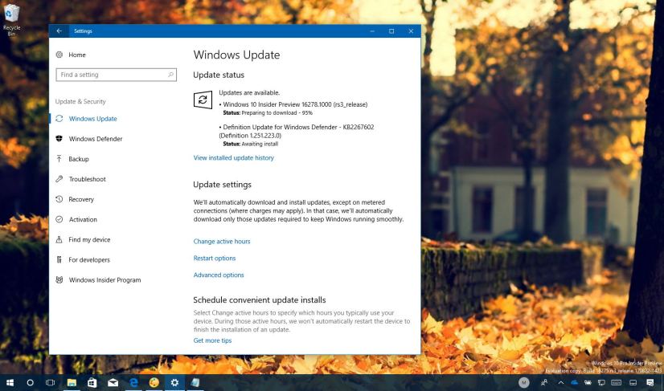The image size is (664, 391).
Task: Open OneDrive cloud tray icon
Action: 575,382
